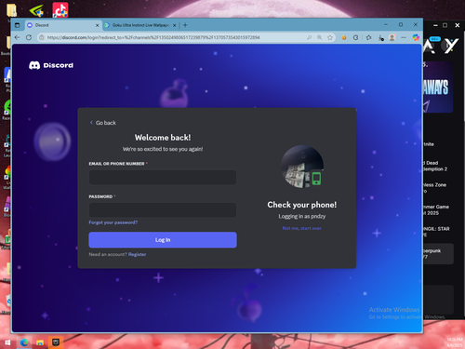This screenshot has height=349, width=465.
Task: Close the Epic Games window behind
Action: click(458, 25)
